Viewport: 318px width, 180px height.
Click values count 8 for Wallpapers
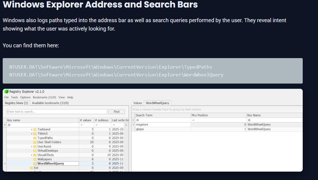click(93, 159)
